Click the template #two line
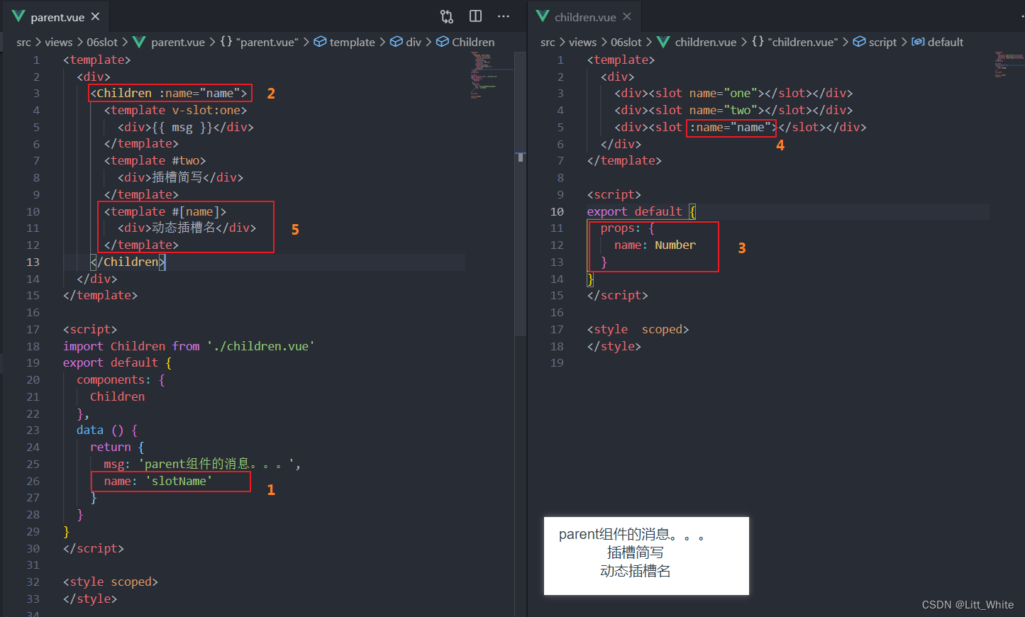 [x=155, y=160]
